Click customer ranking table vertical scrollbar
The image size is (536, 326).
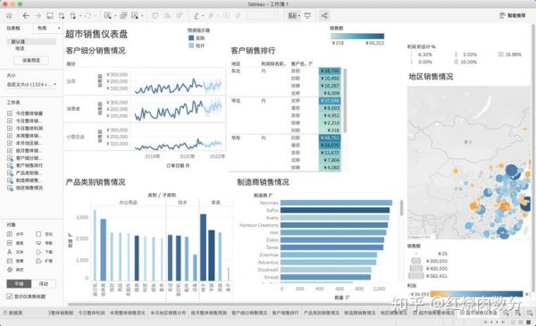click(x=345, y=100)
